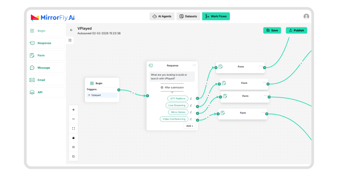The image size is (338, 176).
Task: Open options of Form node linked to OTT Platform
Action: tap(261, 66)
